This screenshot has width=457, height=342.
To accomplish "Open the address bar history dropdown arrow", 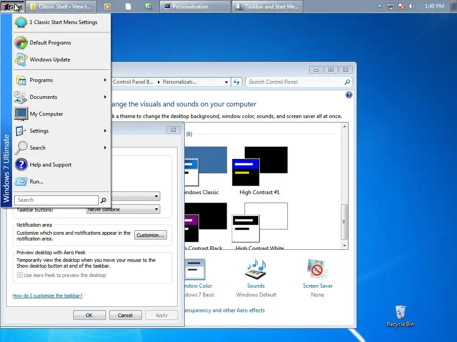I will point(226,82).
